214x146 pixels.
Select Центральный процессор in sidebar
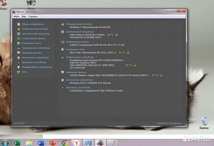(x=36, y=33)
